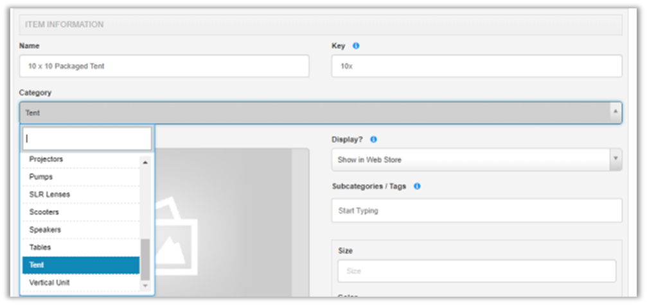The height and width of the screenshot is (305, 647).
Task: Click the Subcategories Start Typing field
Action: point(476,211)
